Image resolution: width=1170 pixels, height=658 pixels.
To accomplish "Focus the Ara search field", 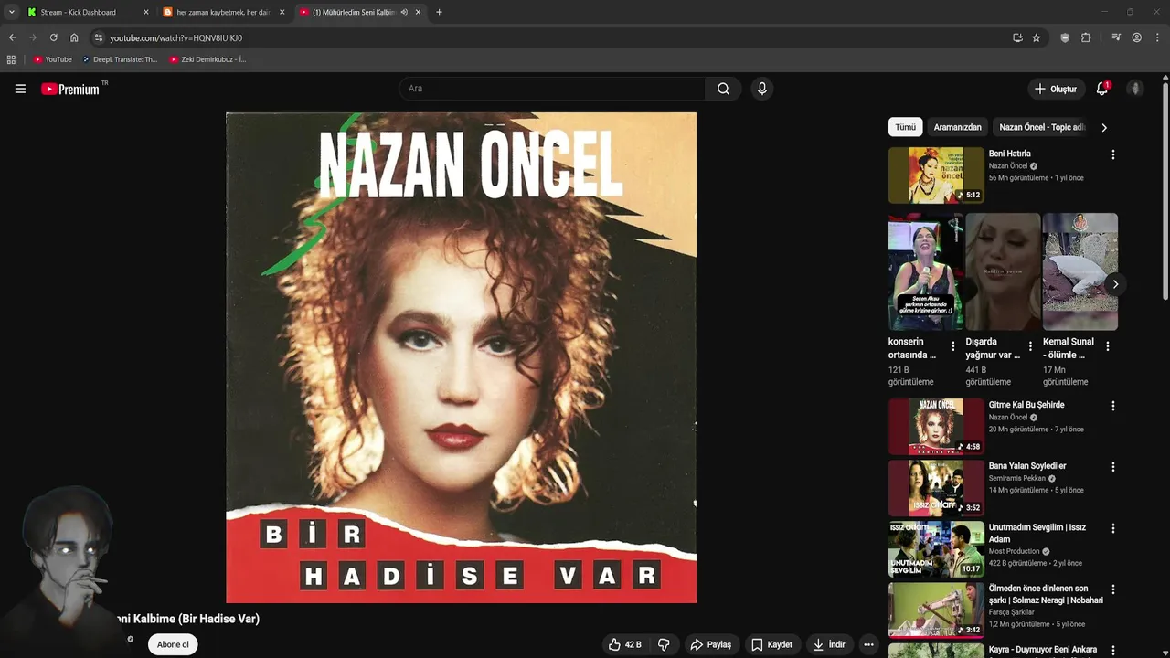I will pos(553,89).
